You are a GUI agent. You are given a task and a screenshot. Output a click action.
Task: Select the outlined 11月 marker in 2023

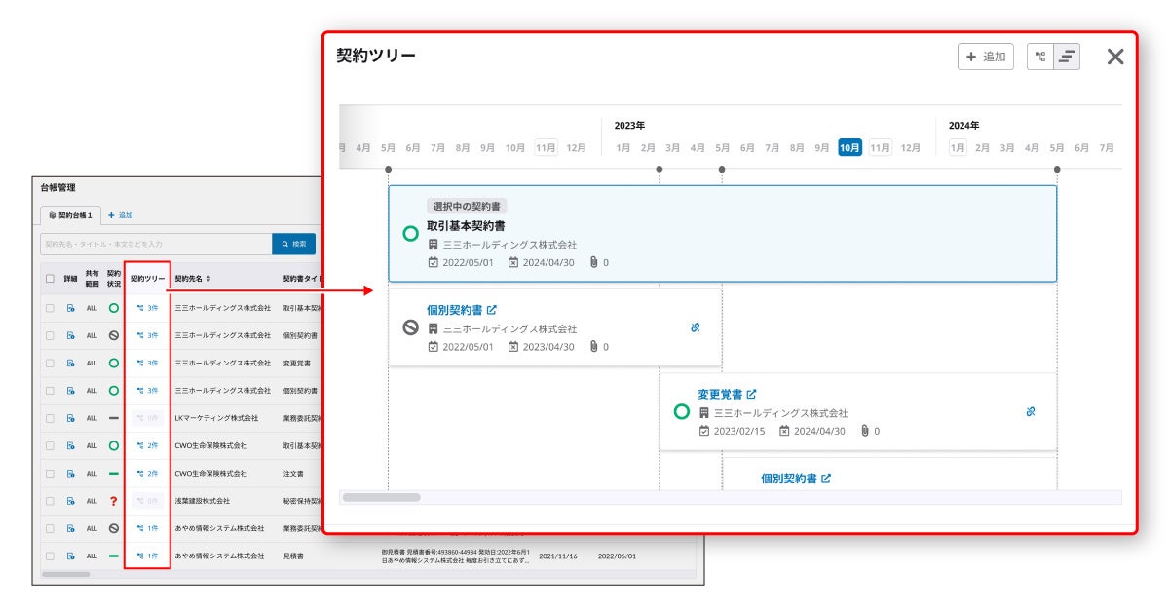click(880, 148)
